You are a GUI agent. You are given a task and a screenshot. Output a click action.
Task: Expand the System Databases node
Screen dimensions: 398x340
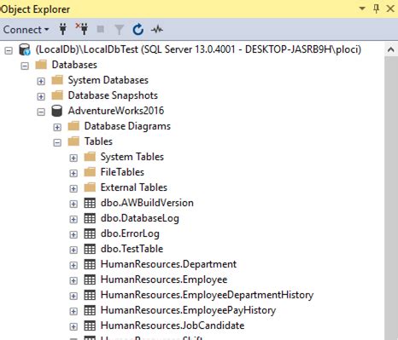(41, 82)
